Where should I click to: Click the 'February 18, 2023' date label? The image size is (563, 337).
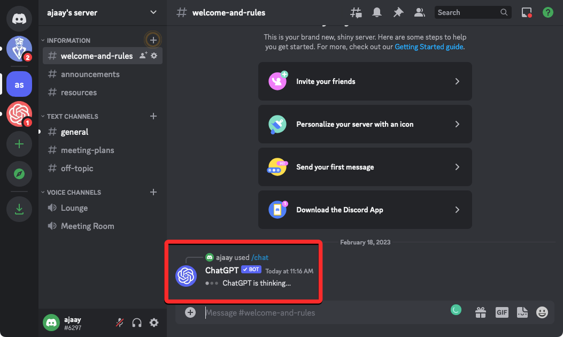(x=365, y=242)
